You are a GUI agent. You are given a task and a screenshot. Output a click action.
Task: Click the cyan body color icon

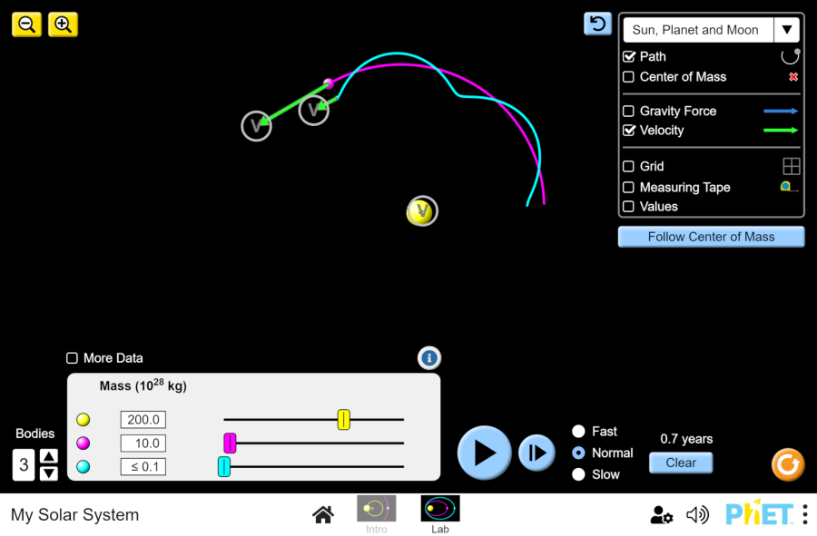pyautogui.click(x=84, y=467)
